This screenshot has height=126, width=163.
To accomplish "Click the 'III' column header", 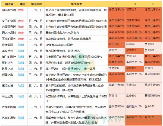I will point(153,4).
